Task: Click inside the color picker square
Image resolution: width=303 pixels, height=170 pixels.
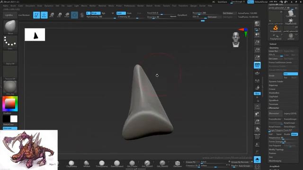Action: 10,104
